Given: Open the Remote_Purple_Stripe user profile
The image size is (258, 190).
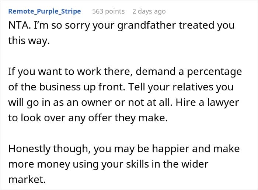Looking at the screenshot, I should tap(45, 11).
